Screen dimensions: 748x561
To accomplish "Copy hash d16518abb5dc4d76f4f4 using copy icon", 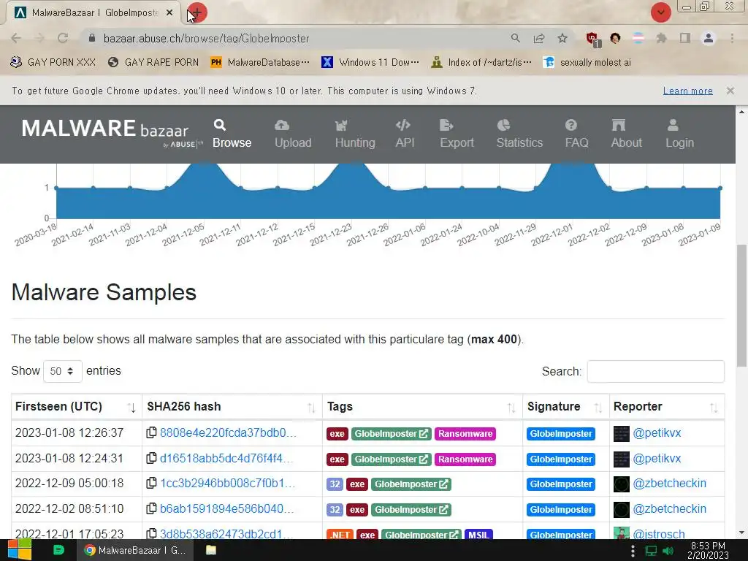I will coord(151,459).
